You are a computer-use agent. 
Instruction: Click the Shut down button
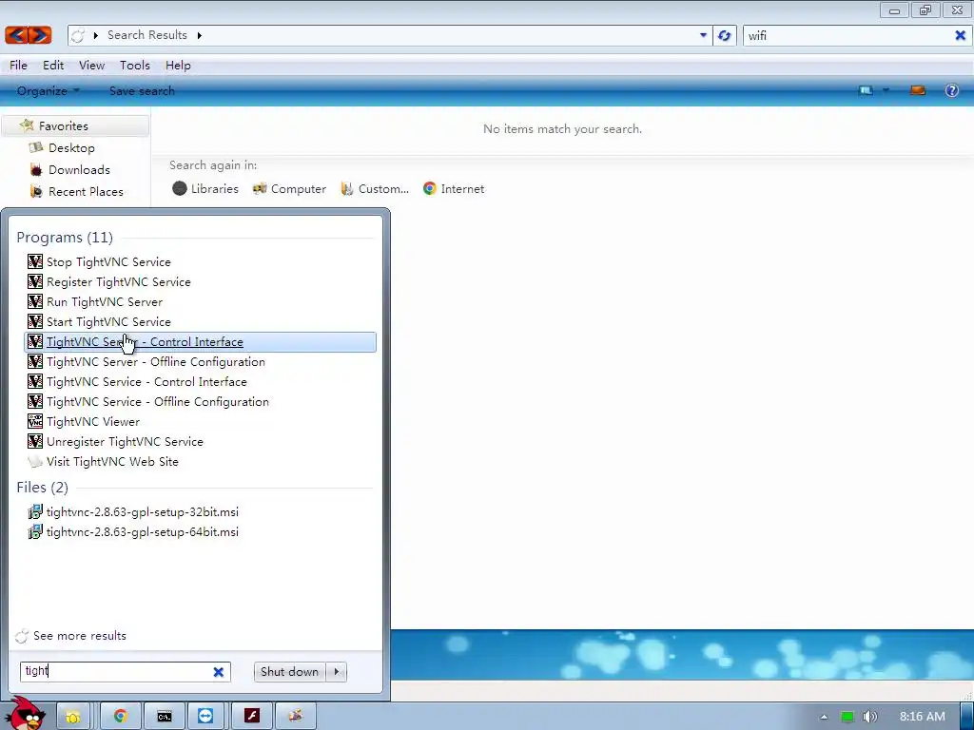click(289, 672)
